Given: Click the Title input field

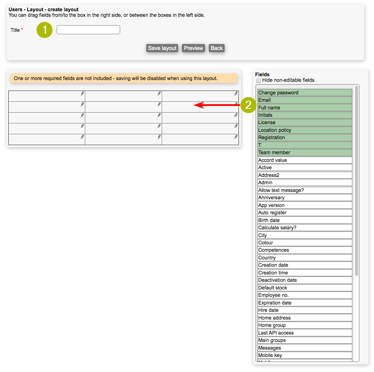Looking at the screenshot, I should click(x=88, y=30).
